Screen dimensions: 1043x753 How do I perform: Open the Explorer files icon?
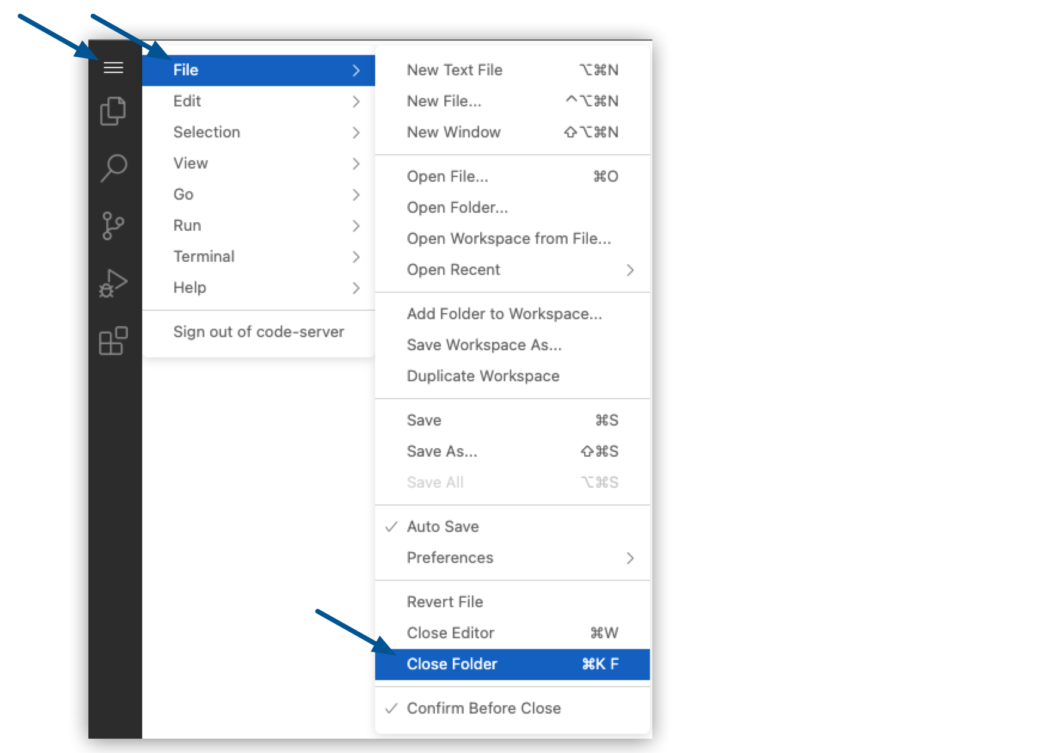pos(113,111)
